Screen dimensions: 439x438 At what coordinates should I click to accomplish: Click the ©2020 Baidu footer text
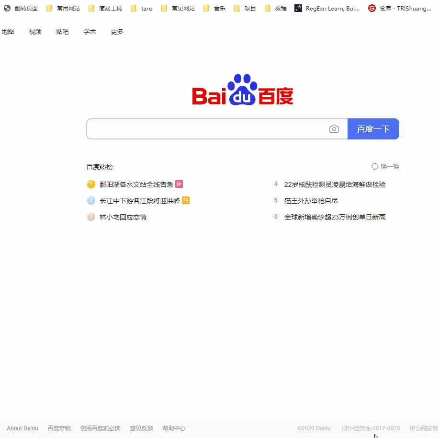coord(314,428)
